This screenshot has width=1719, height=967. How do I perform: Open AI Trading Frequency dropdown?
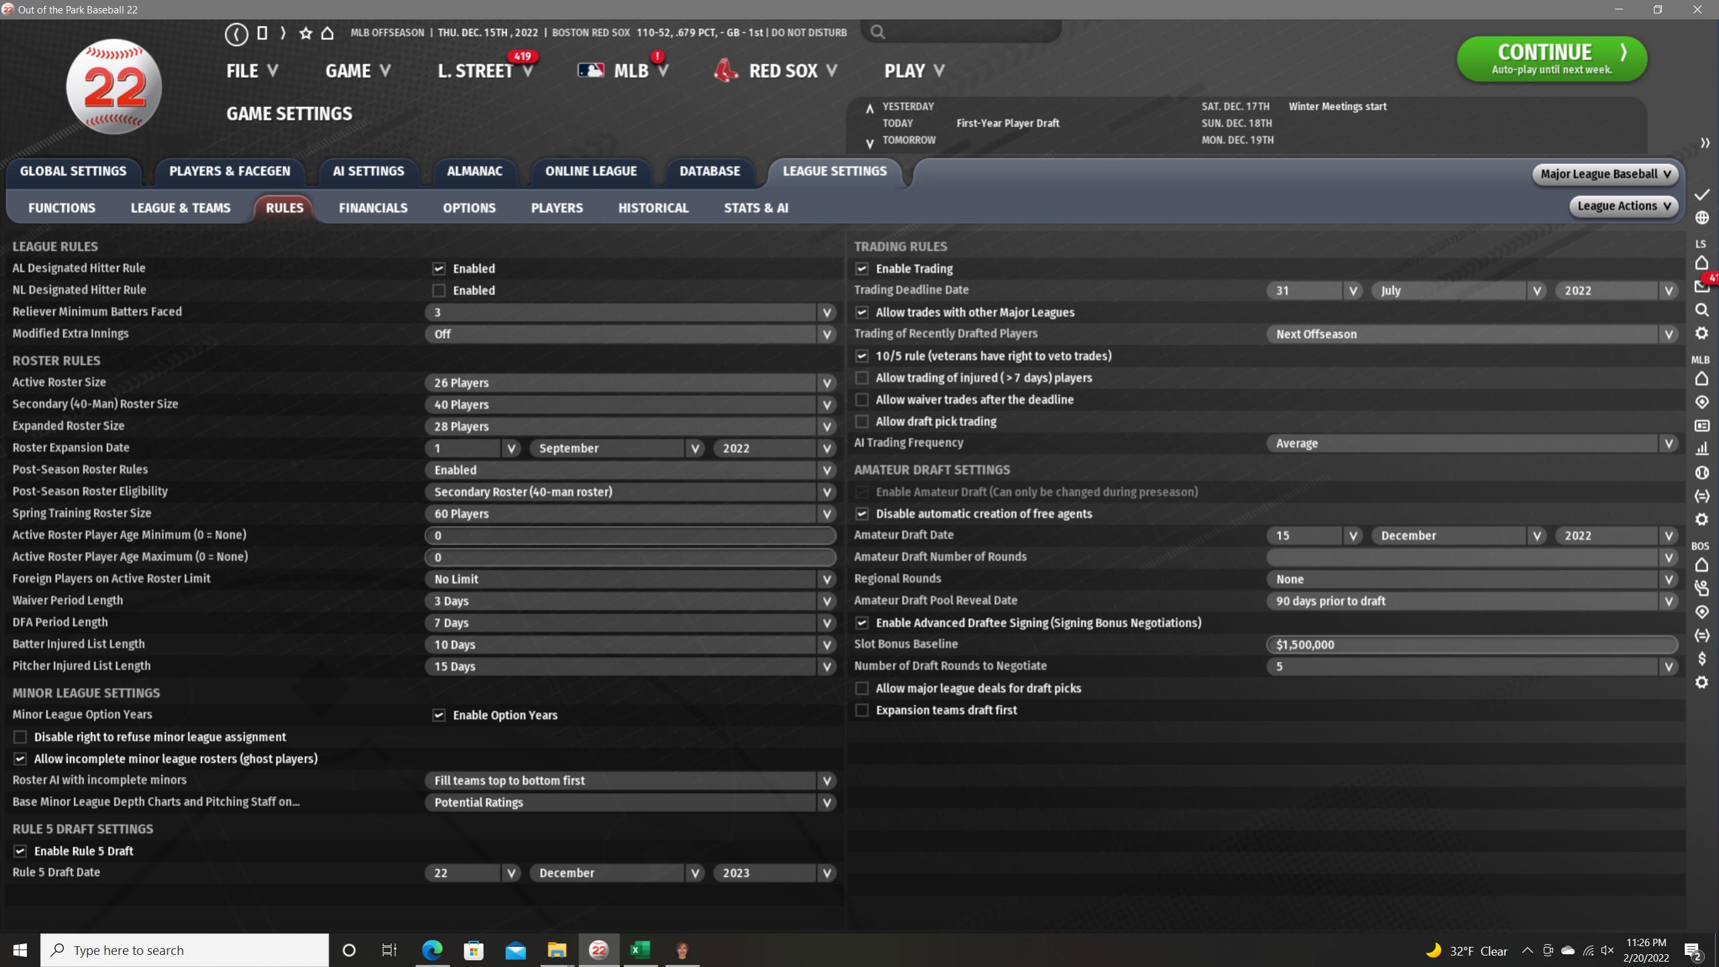tap(1471, 444)
